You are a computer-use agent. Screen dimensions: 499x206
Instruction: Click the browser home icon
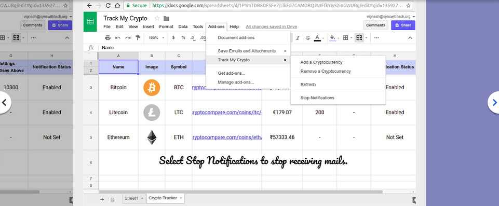(117, 5)
